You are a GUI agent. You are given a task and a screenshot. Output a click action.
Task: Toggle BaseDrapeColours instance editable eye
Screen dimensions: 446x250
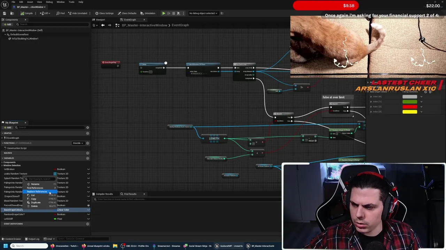88,210
